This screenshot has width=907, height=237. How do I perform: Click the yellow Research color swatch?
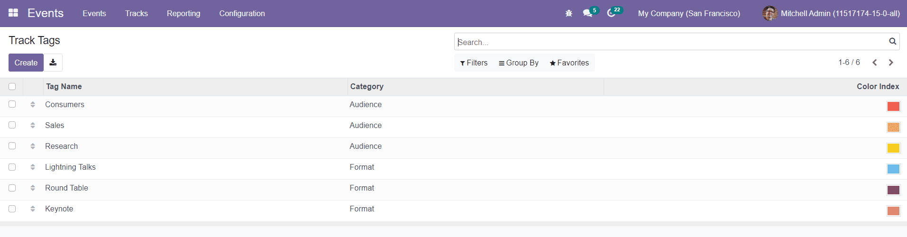coord(893,148)
